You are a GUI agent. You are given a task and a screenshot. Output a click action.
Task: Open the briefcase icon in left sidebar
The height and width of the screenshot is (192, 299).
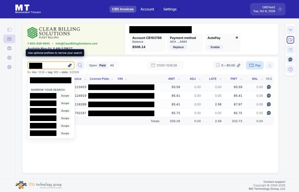pyautogui.click(x=9, y=48)
